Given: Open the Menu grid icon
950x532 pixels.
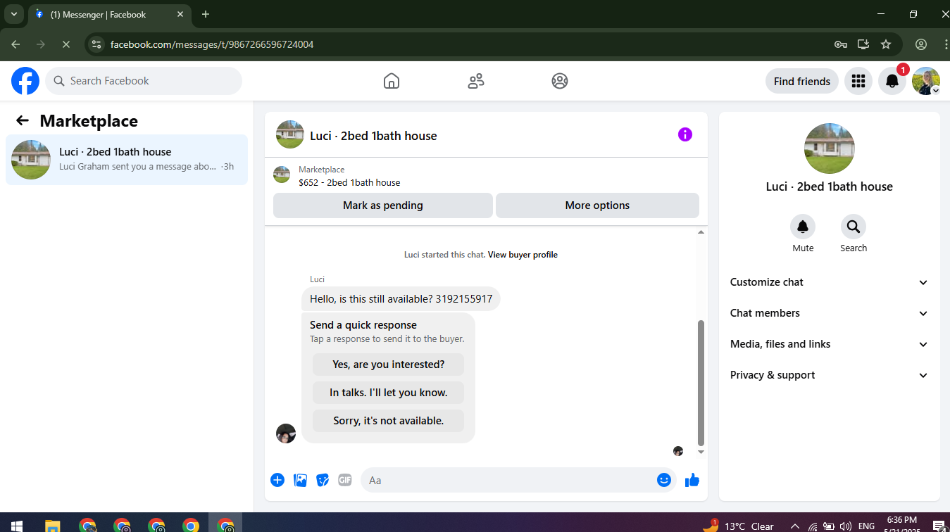Looking at the screenshot, I should click(x=858, y=81).
